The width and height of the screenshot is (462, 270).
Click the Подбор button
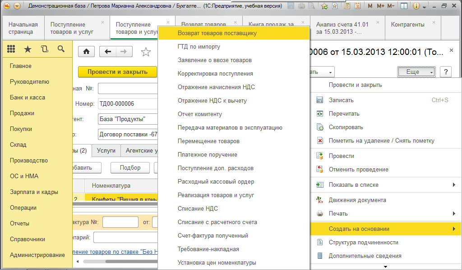point(130,168)
